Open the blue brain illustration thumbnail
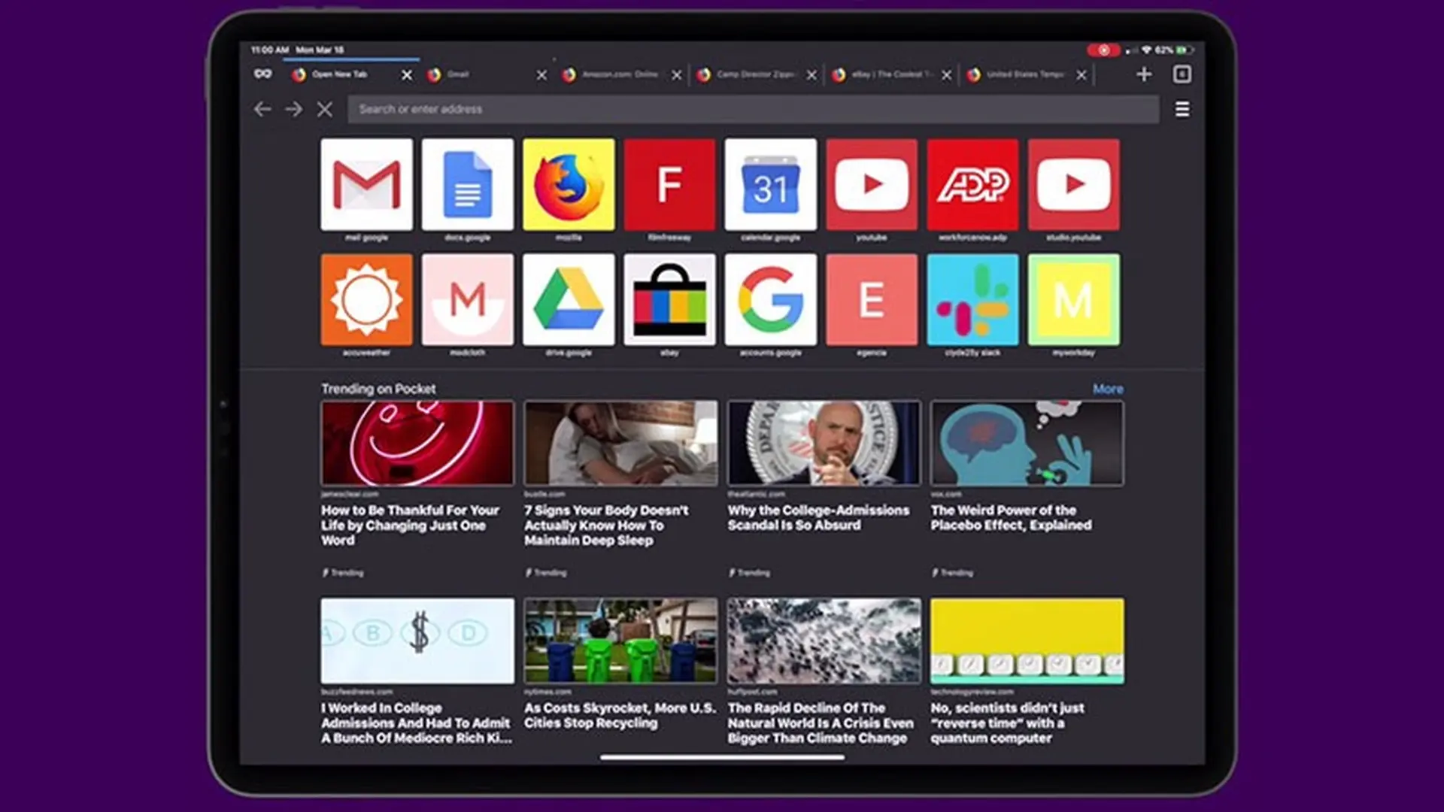The width and height of the screenshot is (1444, 812). [x=1027, y=443]
